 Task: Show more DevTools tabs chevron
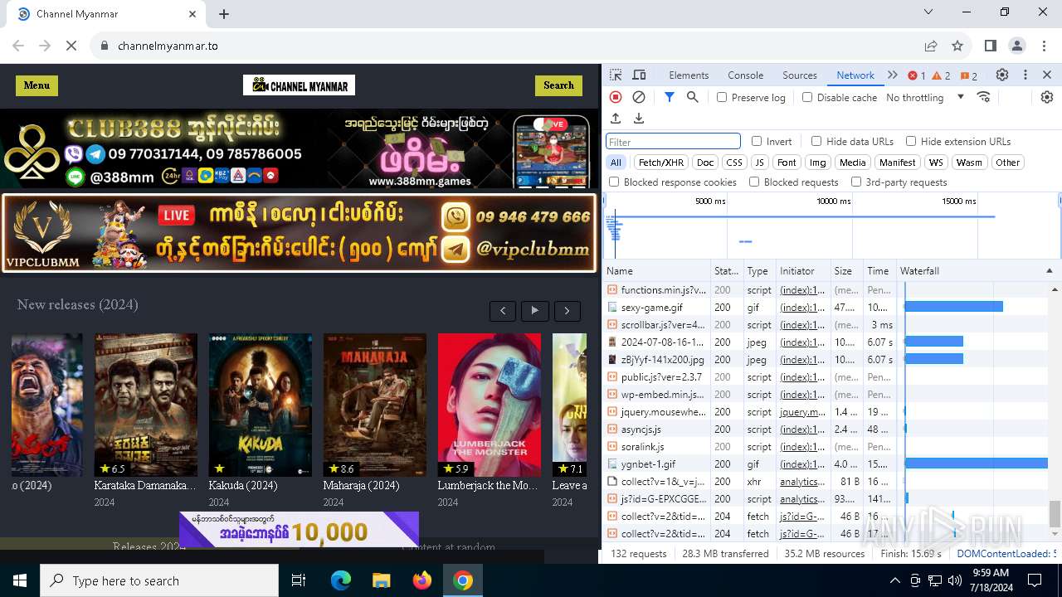point(893,75)
